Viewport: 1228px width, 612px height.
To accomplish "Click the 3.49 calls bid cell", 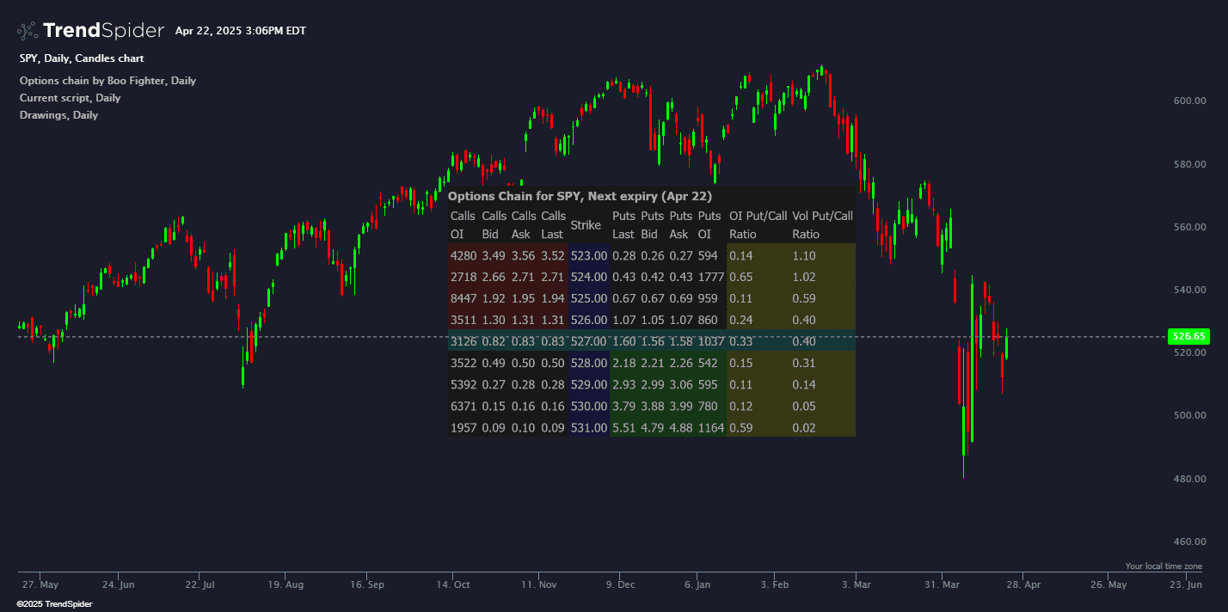I will click(494, 255).
